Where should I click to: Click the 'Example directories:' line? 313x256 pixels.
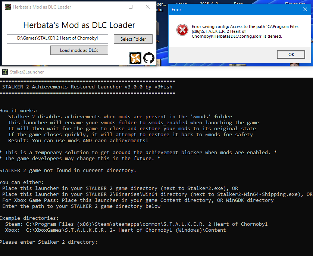(29, 218)
